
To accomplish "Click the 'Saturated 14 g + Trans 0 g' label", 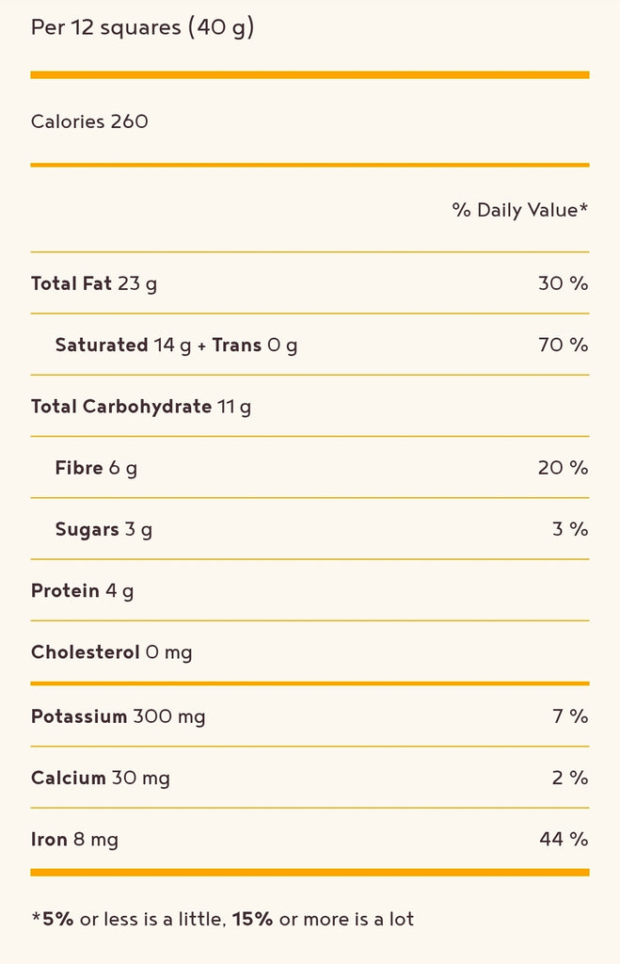I will [176, 345].
